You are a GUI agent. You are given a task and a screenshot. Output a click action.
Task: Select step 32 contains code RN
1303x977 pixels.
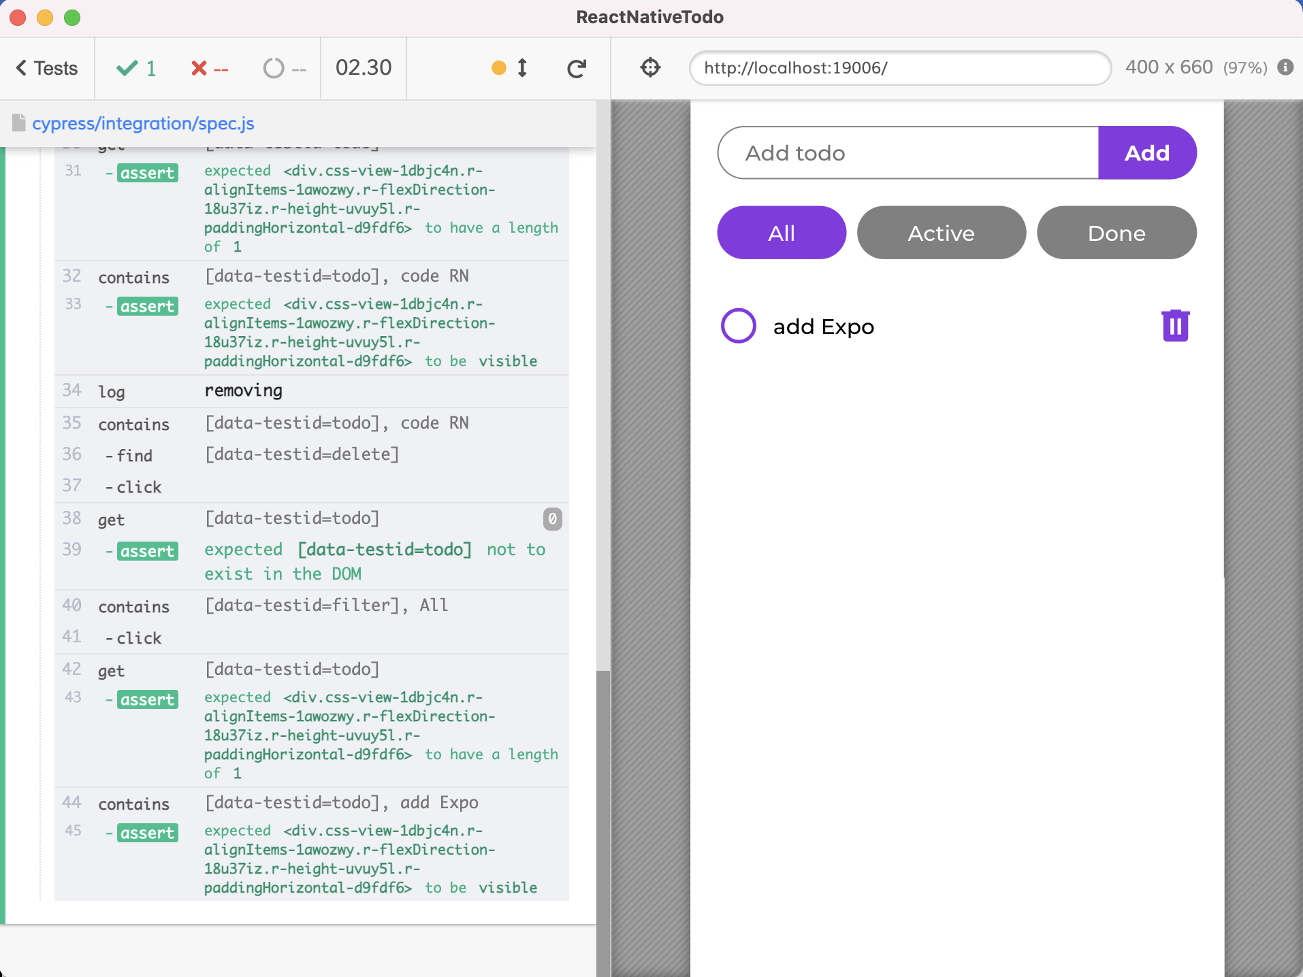[312, 277]
